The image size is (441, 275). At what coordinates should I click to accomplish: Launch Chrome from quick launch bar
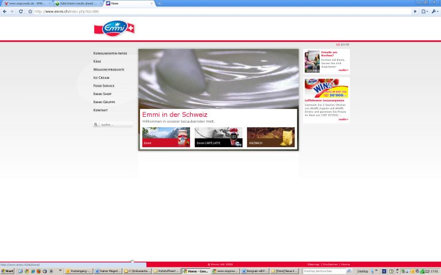pyautogui.click(x=27, y=272)
